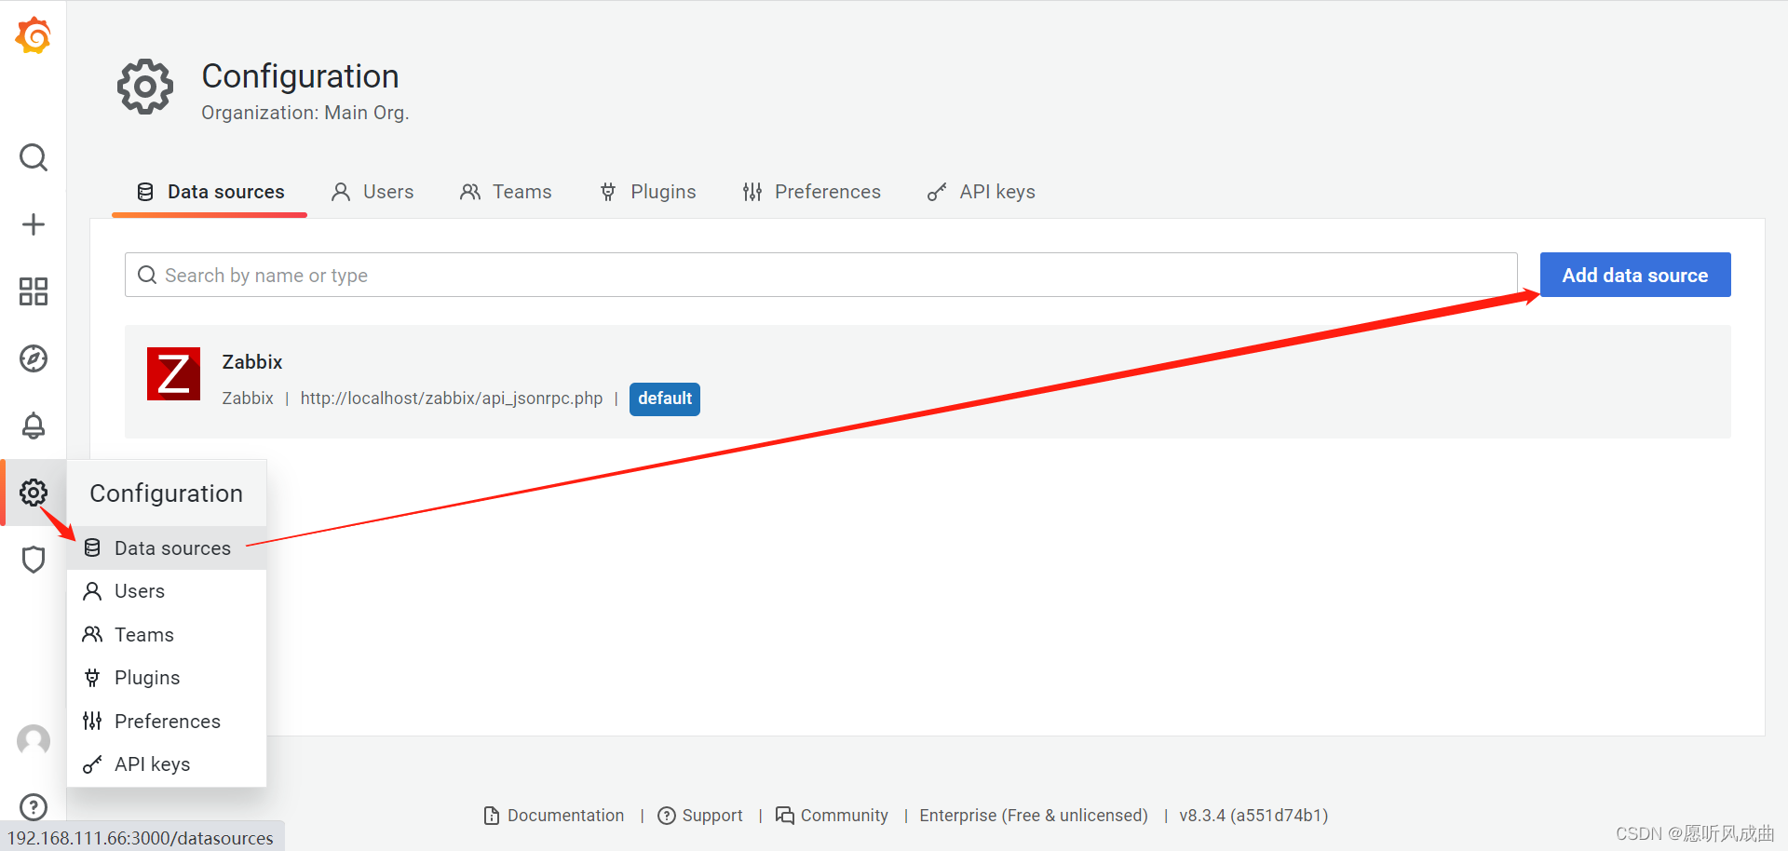This screenshot has width=1788, height=851.
Task: Click the Grafana logo home icon
Action: (34, 35)
